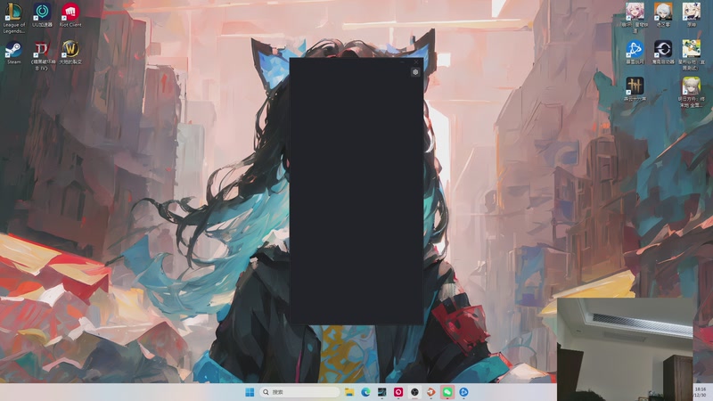Open the black circular-arrows launcher shortcut
This screenshot has width=713, height=401.
click(x=663, y=53)
